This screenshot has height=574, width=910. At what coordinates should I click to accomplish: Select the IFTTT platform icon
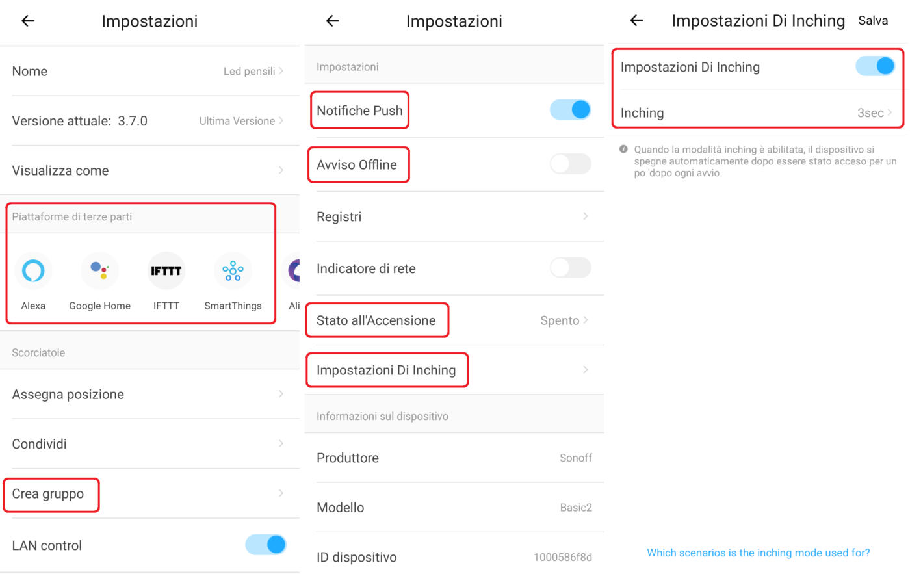tap(166, 270)
